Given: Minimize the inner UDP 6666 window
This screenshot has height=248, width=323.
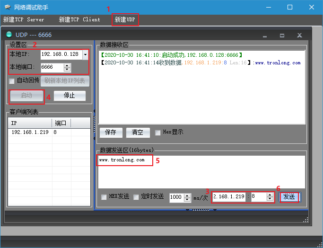Looking at the screenshot, I should (265, 35).
